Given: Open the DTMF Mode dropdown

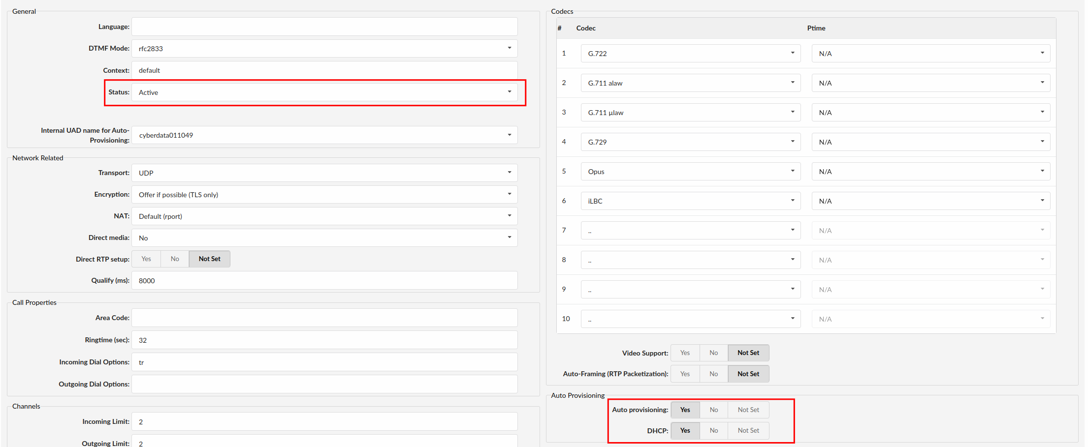Looking at the screenshot, I should pyautogui.click(x=324, y=49).
